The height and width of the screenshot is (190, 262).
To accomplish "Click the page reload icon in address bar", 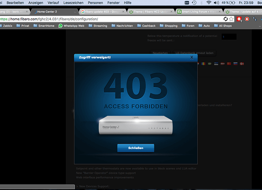I will point(225,19).
